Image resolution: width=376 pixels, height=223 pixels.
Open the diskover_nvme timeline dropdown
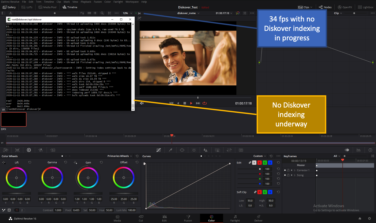tap(189, 13)
